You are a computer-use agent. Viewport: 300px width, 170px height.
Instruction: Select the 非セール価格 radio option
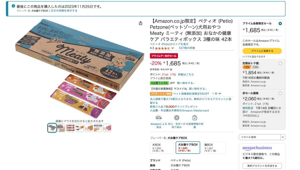point(280,93)
